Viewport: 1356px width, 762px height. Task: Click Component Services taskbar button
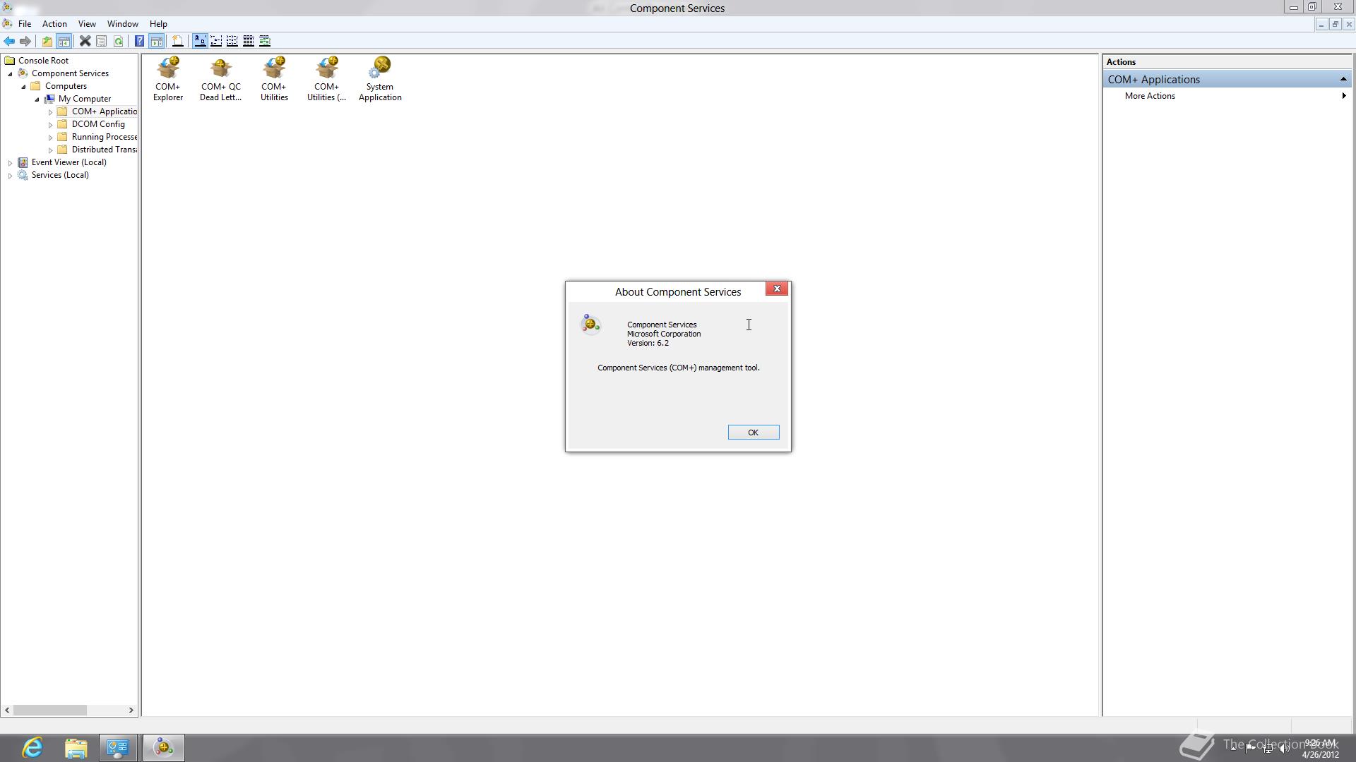(x=164, y=748)
